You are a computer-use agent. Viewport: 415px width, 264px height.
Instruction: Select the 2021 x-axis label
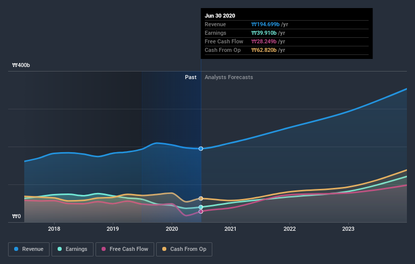coord(230,229)
